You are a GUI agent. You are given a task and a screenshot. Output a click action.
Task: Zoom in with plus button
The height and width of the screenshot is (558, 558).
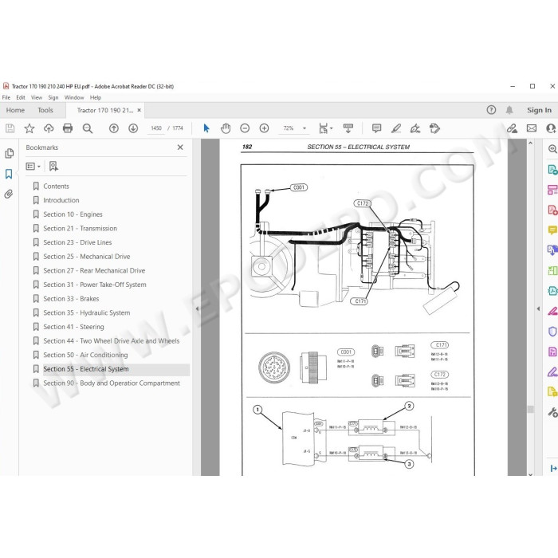(x=264, y=128)
